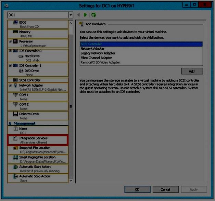The image size is (215, 201).
Task: Click the Apply button
Action: coord(194,189)
